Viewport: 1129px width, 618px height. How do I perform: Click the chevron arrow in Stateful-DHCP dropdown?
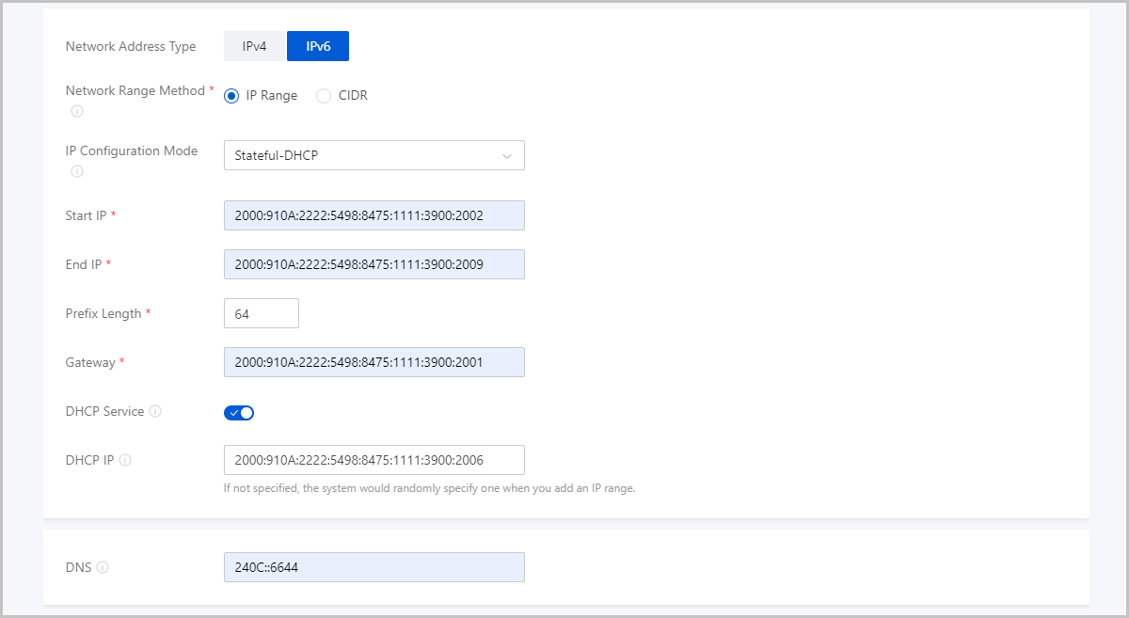[507, 156]
